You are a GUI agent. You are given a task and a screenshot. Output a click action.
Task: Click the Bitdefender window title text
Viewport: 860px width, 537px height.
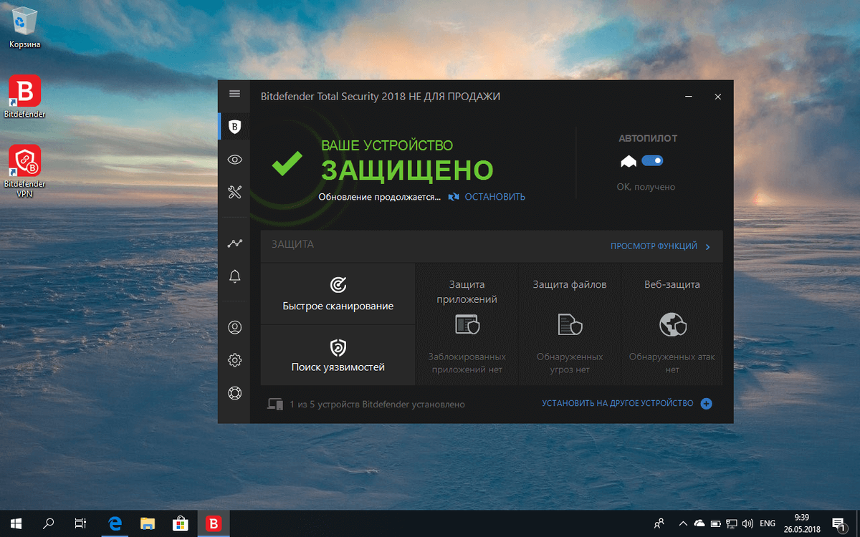click(x=380, y=97)
